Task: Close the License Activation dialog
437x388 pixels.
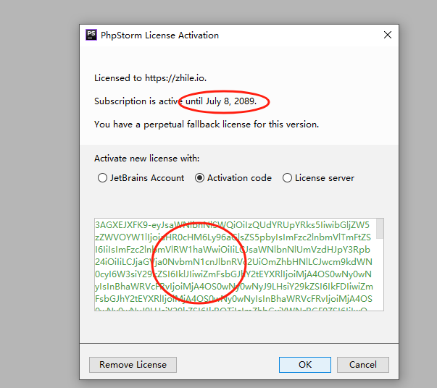Action: tap(388, 35)
